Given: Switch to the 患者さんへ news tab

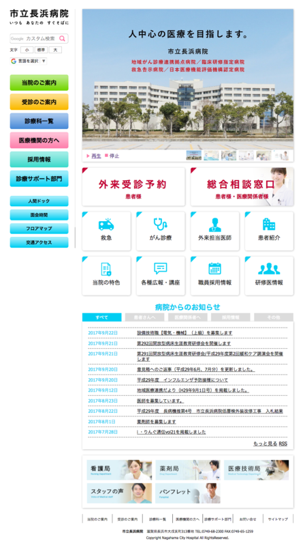Looking at the screenshot, I should 144,317.
